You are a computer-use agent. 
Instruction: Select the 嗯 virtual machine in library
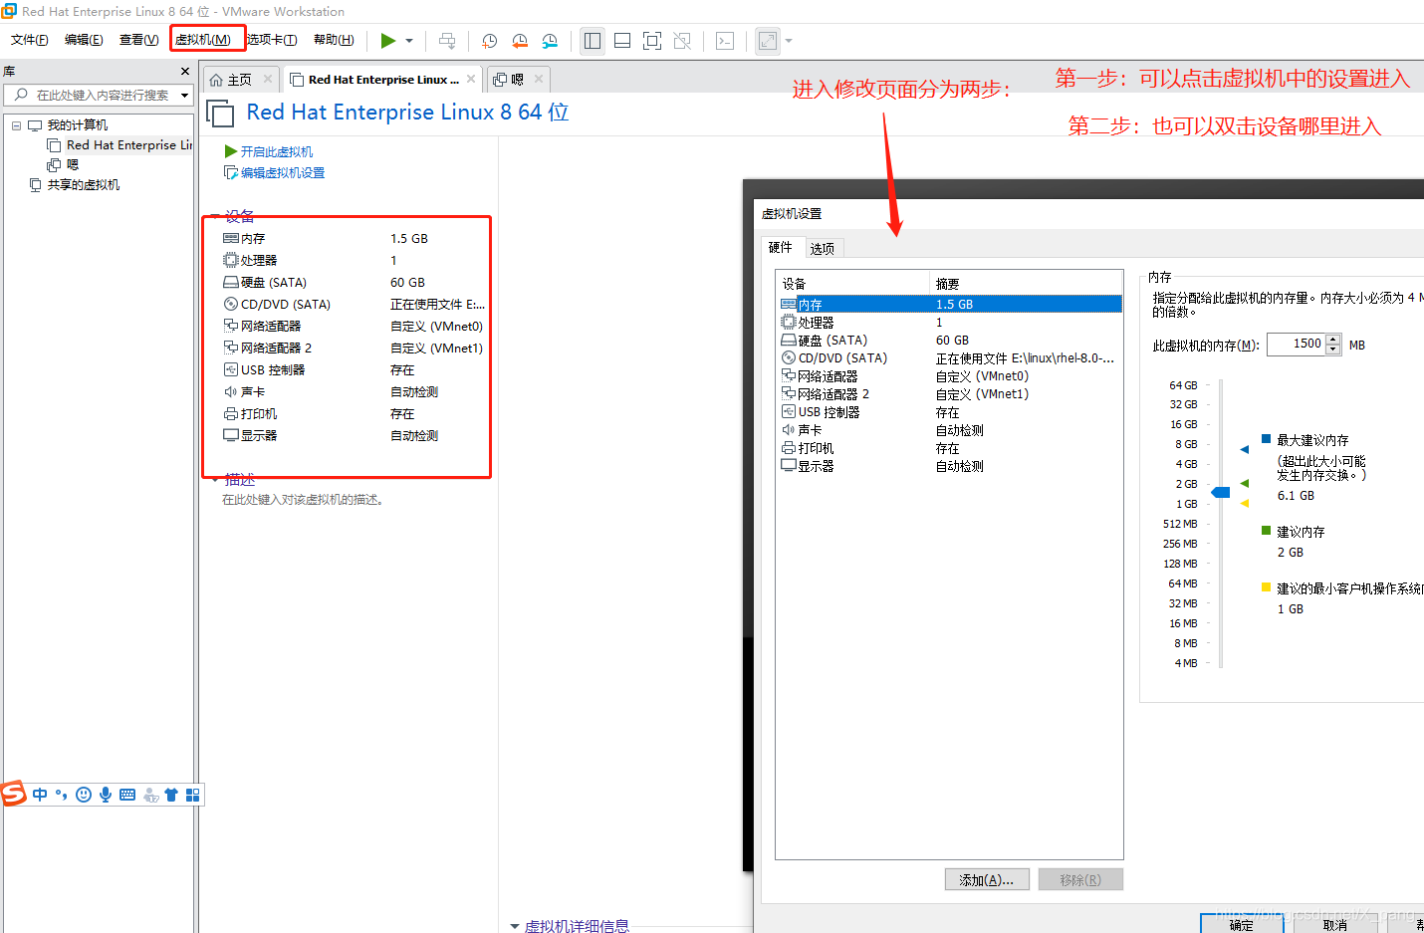63,165
